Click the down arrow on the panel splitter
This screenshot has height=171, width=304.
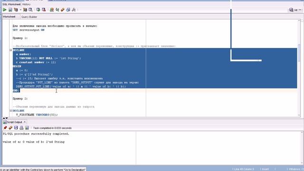pyautogui.click(x=7, y=118)
